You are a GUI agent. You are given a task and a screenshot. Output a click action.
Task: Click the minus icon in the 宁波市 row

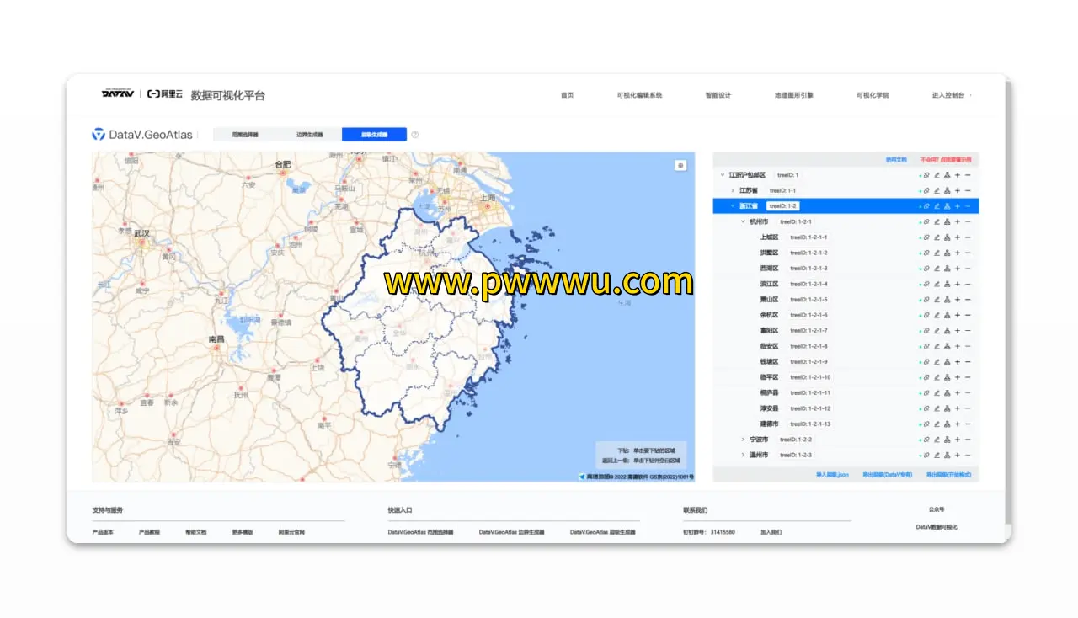(968, 440)
